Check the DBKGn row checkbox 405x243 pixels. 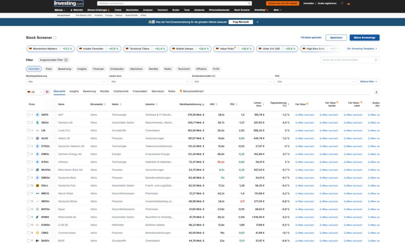coord(28,178)
